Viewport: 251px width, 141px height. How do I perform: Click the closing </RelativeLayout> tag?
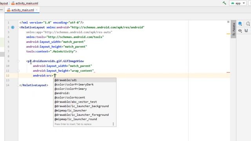[x=34, y=85]
